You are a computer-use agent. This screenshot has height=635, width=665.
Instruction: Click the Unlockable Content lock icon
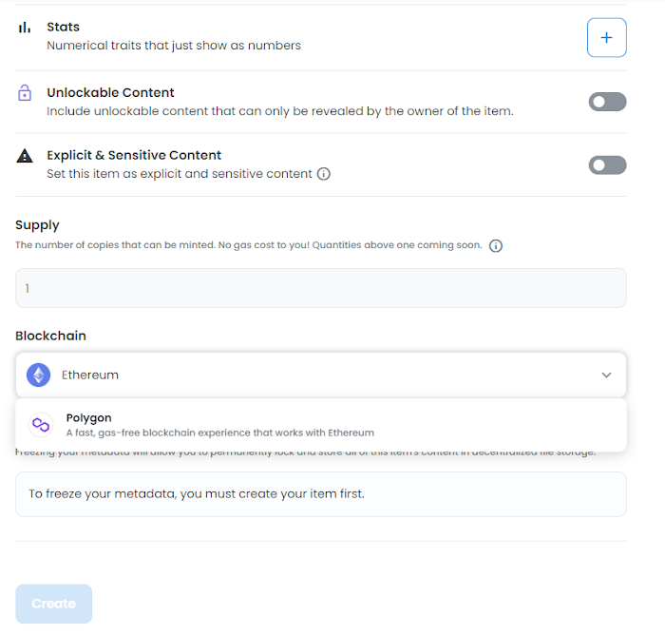(x=25, y=93)
